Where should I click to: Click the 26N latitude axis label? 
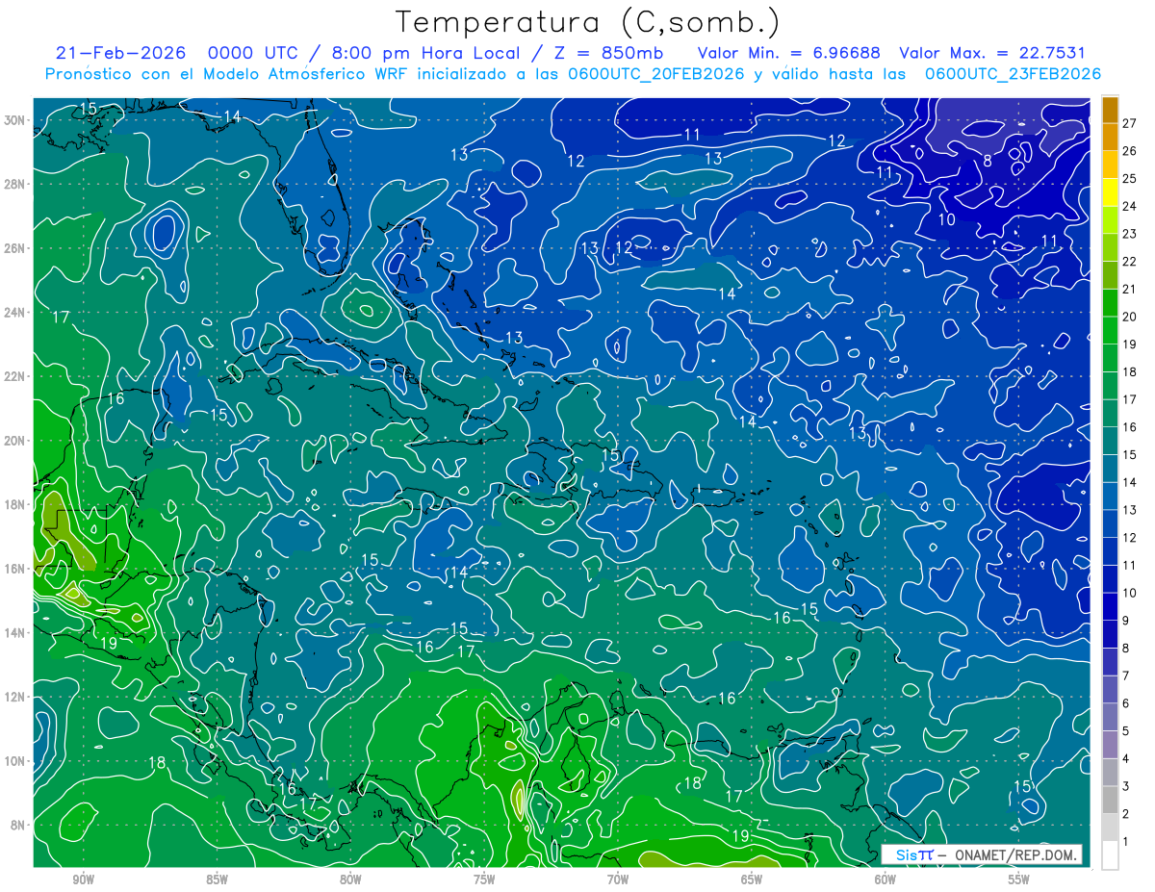tap(15, 248)
